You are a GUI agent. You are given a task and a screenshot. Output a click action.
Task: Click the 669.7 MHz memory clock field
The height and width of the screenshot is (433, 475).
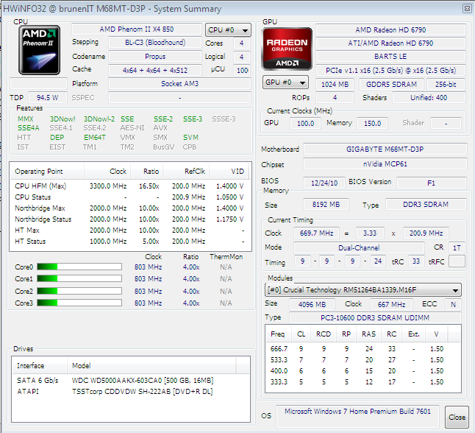point(317,233)
